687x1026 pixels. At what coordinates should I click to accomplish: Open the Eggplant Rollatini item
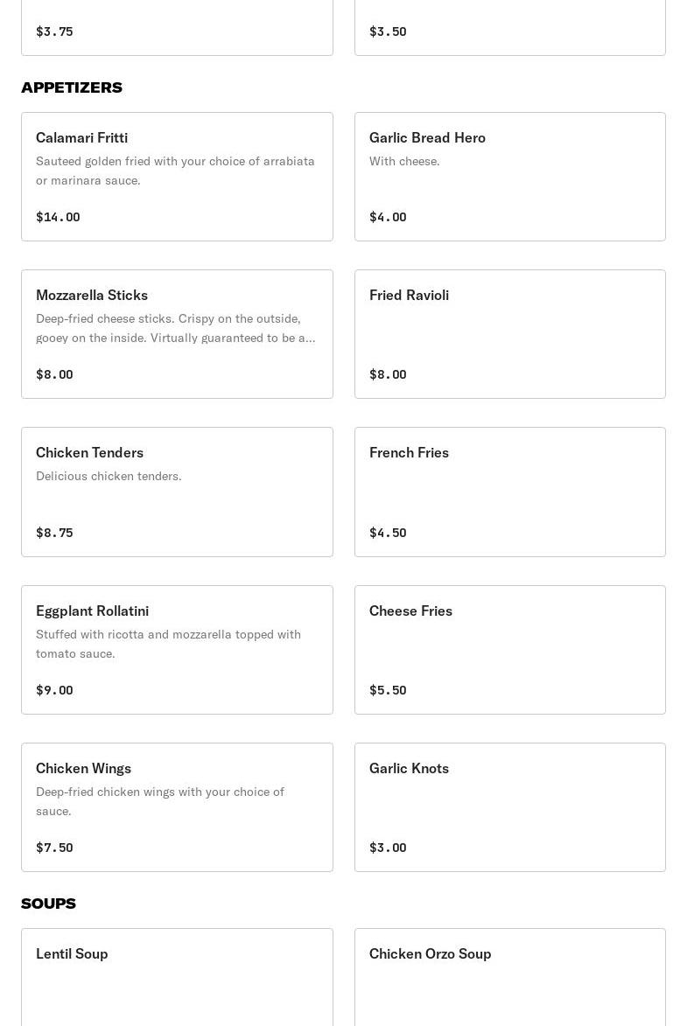(x=177, y=649)
